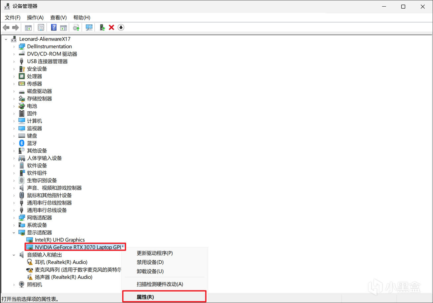Toggle the show/hide console tree toolbar icon
Image resolution: width=433 pixels, height=303 pixels.
(x=28, y=27)
